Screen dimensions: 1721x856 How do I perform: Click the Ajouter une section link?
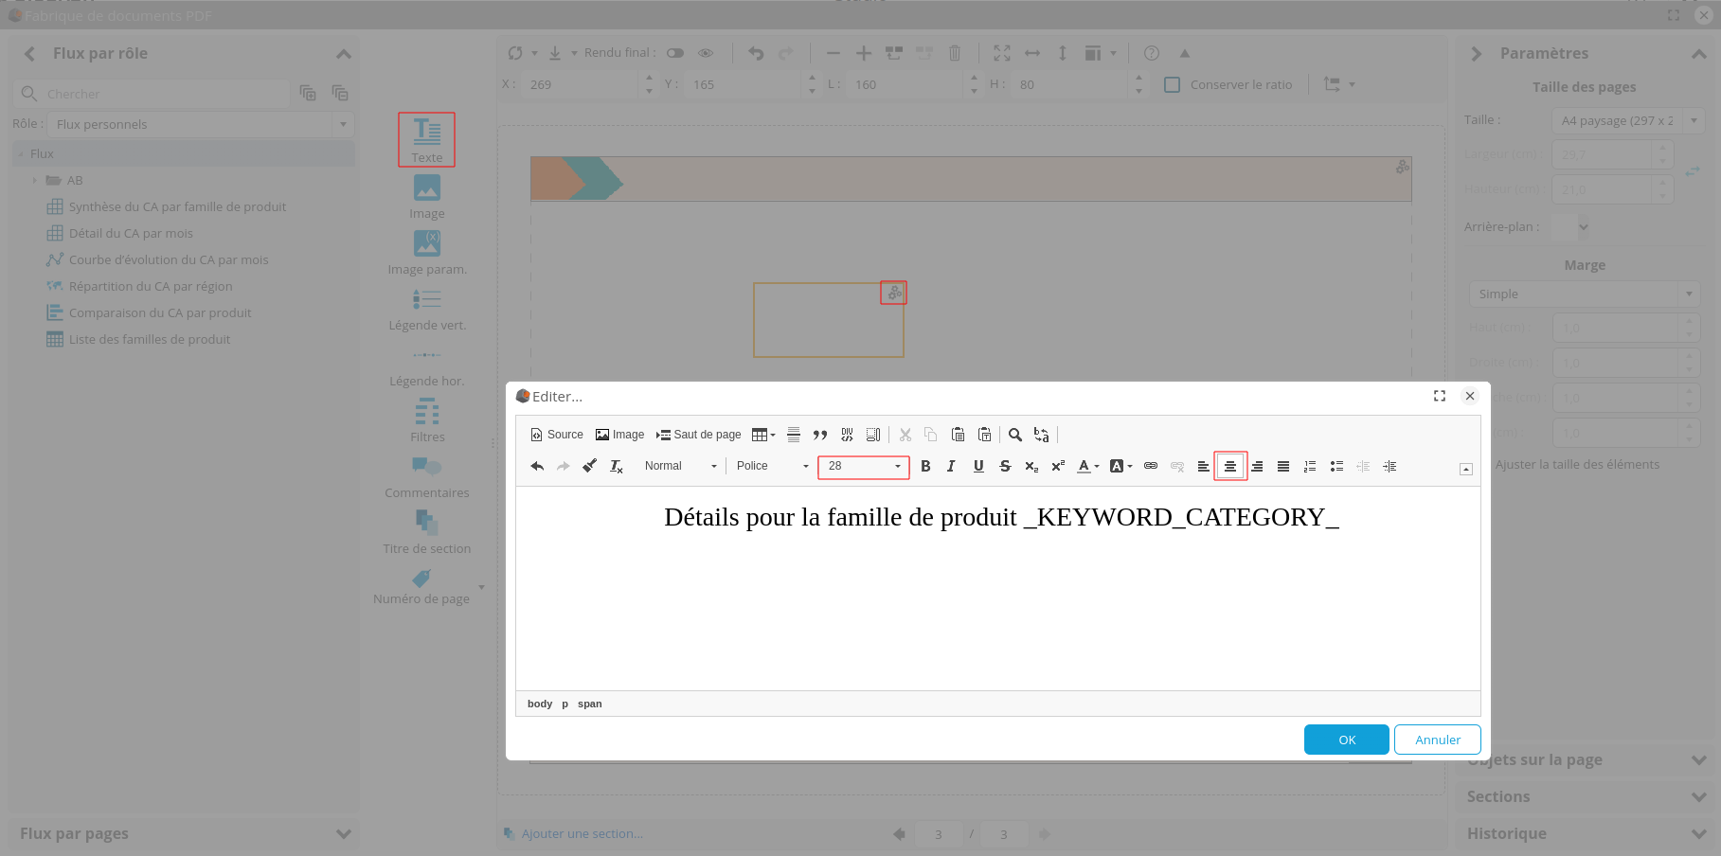[583, 834]
